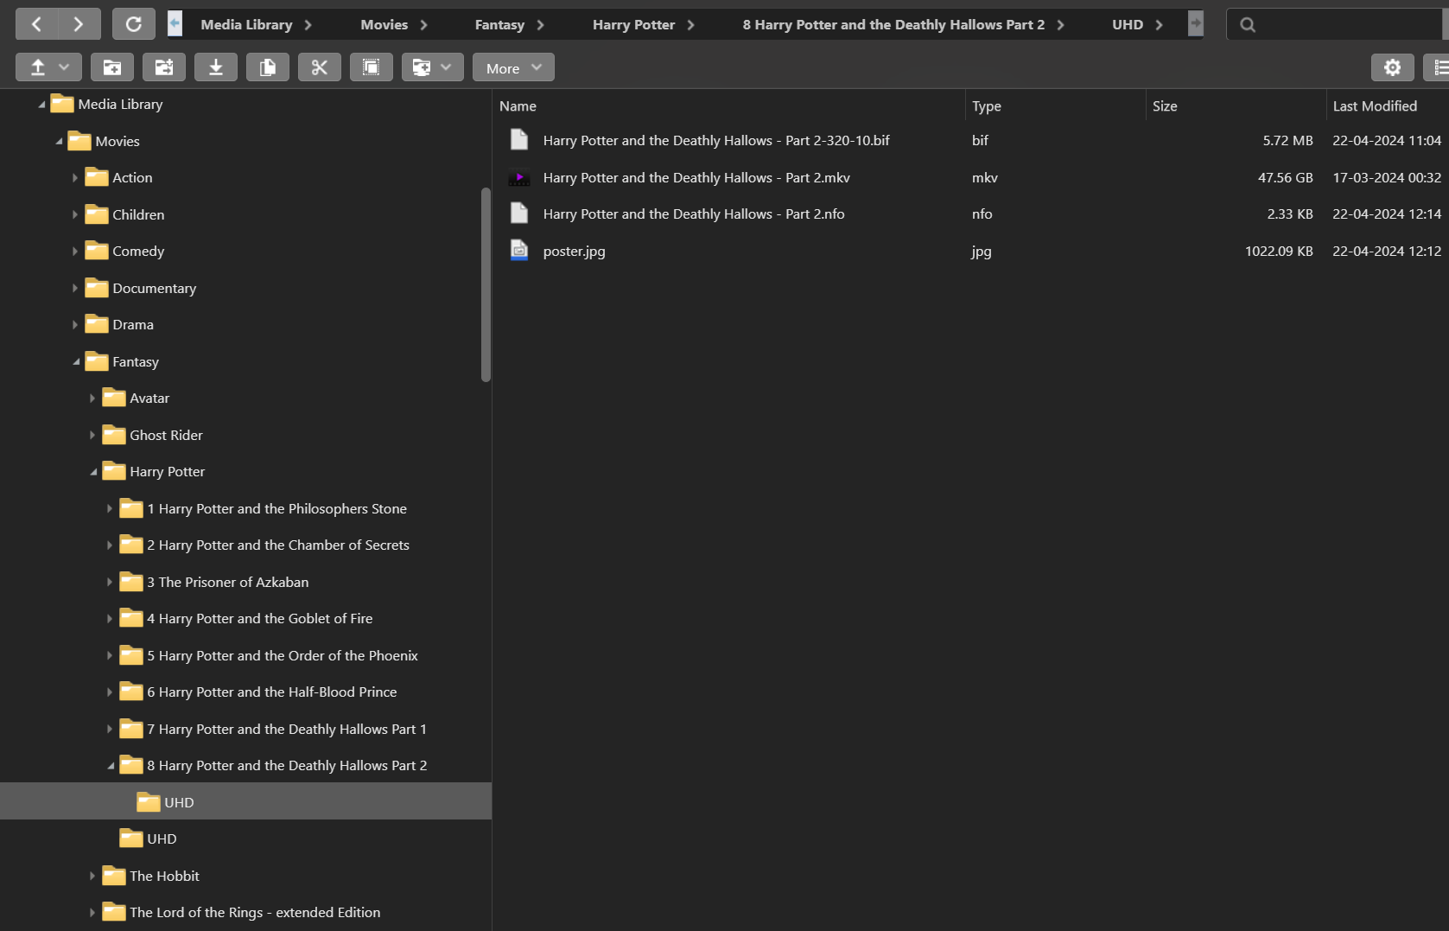The height and width of the screenshot is (931, 1449).
Task: Open 2 Harry Potter and the Chamber of Secrets
Action: [x=278, y=545]
